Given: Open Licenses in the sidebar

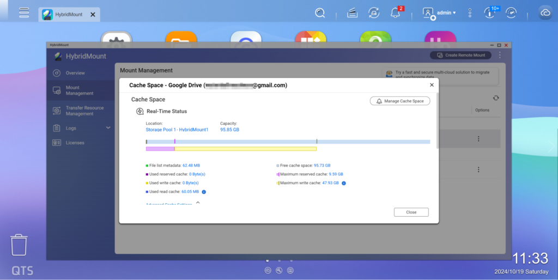Looking at the screenshot, I should (75, 143).
